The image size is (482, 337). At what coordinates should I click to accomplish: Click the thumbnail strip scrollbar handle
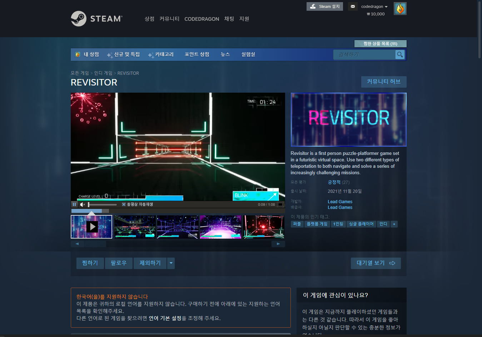95,244
